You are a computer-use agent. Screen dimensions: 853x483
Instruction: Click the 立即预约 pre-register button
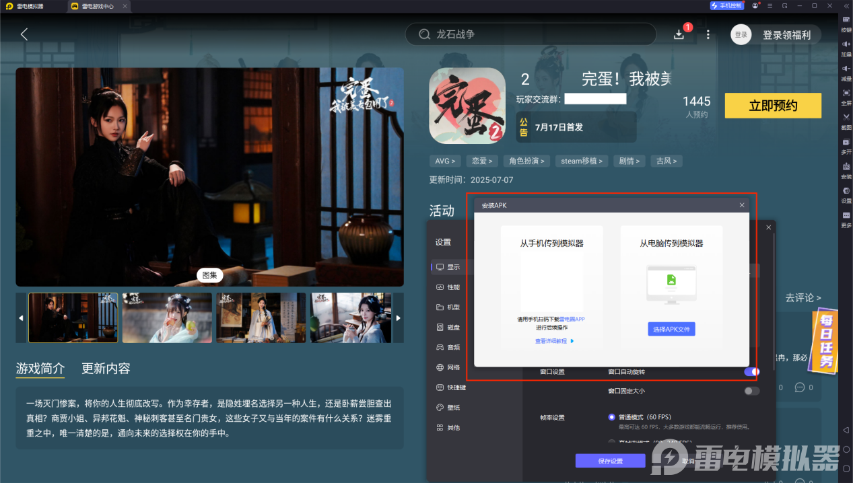(773, 106)
